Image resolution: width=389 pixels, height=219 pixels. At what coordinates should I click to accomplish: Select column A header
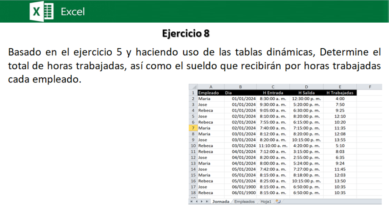[x=211, y=87]
